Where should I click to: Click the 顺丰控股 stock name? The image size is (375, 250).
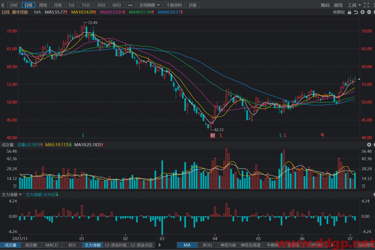pyautogui.click(x=20, y=12)
